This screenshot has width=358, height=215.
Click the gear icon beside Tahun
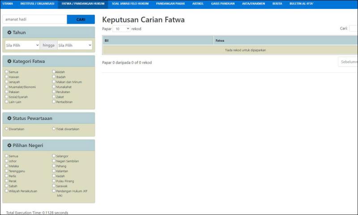coord(9,33)
